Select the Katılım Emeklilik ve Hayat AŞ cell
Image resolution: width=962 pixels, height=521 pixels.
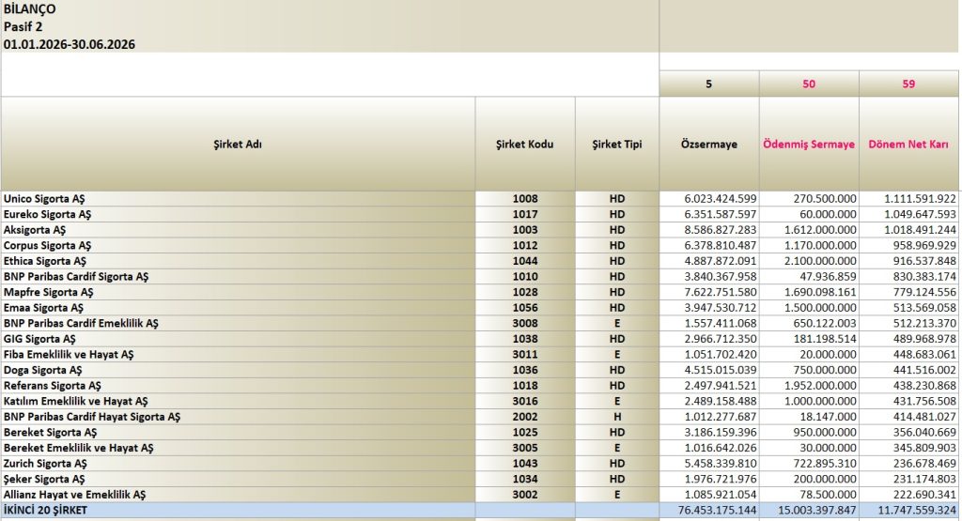coord(238,401)
